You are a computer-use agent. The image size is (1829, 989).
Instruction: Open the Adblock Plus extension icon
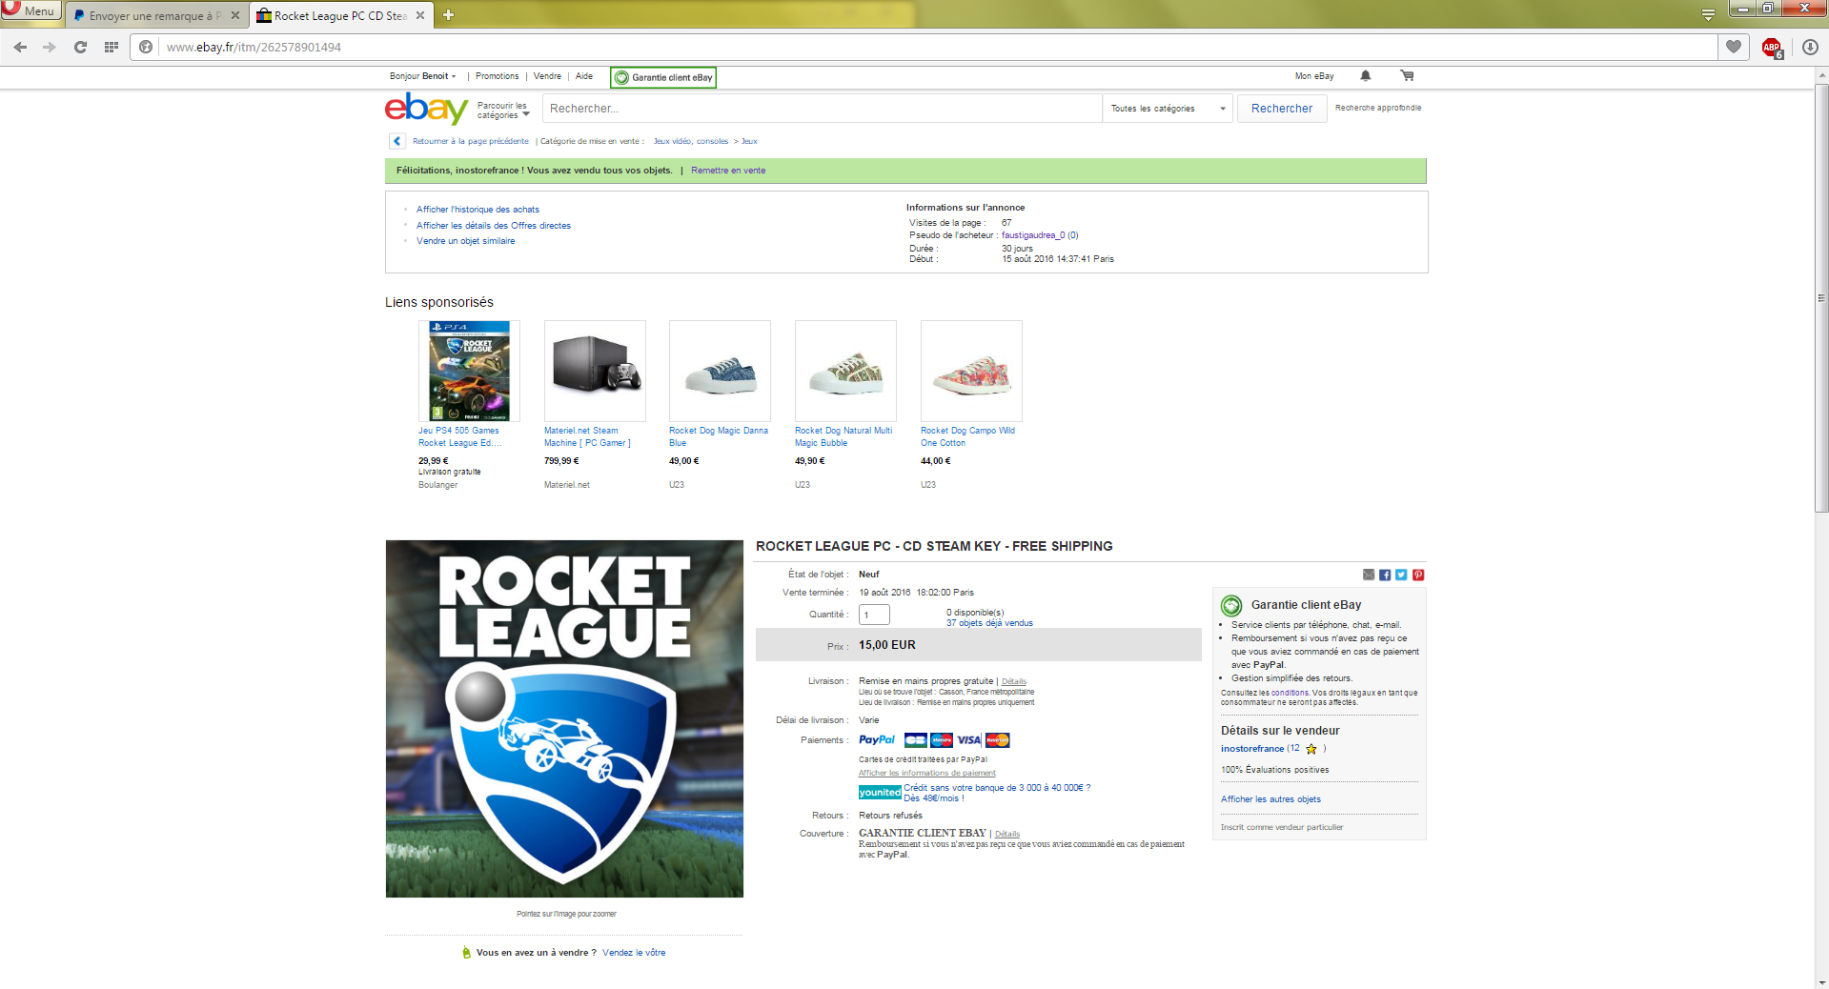point(1772,48)
